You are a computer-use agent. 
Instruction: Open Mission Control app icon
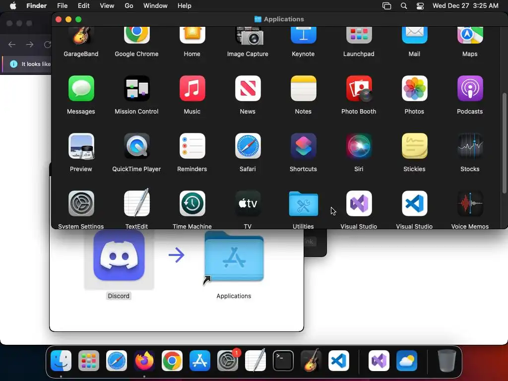pyautogui.click(x=136, y=88)
